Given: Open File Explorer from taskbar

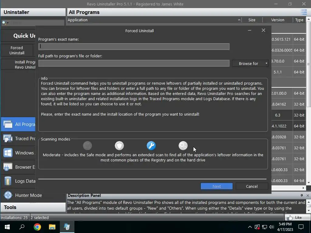Looking at the screenshot, I should 52,227.
